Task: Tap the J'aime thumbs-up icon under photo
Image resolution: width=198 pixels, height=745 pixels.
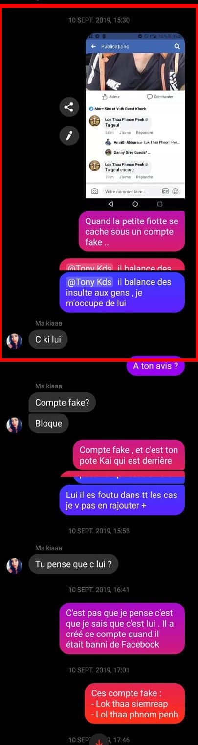Action: pos(104,97)
